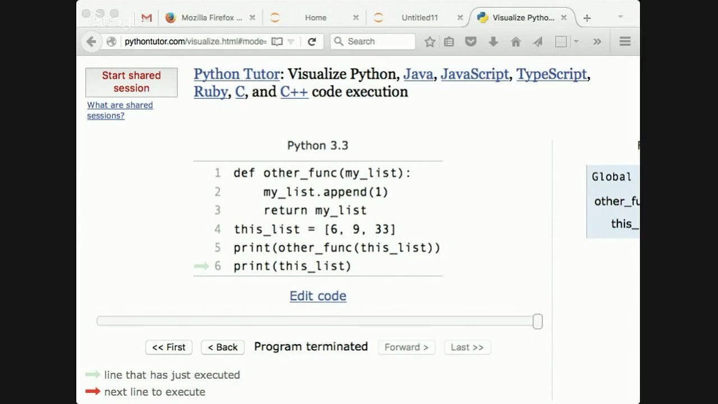718x404 pixels.
Task: Follow the Ruby link
Action: pyautogui.click(x=210, y=92)
